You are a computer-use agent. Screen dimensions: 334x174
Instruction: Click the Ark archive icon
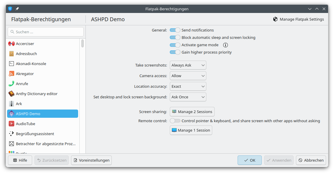pyautogui.click(x=11, y=104)
